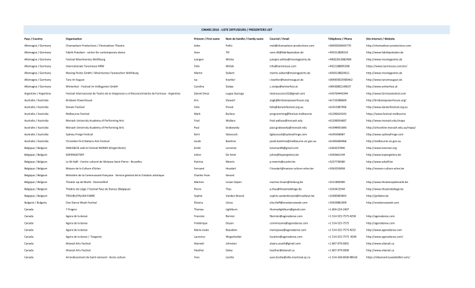Open the link 'http://www.sydneyfringe.com'

(385, 134)
